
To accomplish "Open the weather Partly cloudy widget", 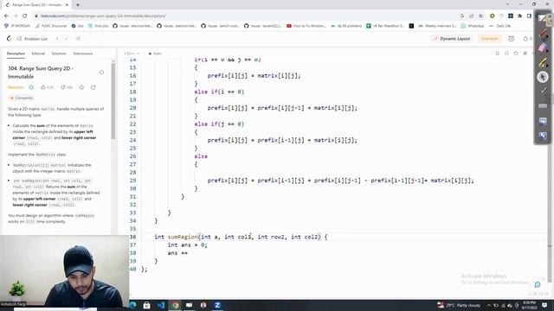I will point(459,305).
